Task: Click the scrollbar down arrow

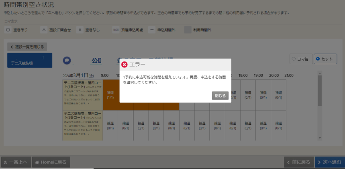Action: pos(320,138)
